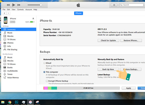The image size is (145, 105).
Task: Click the Capacity value 59.60 GB
Action: [x=56, y=29]
